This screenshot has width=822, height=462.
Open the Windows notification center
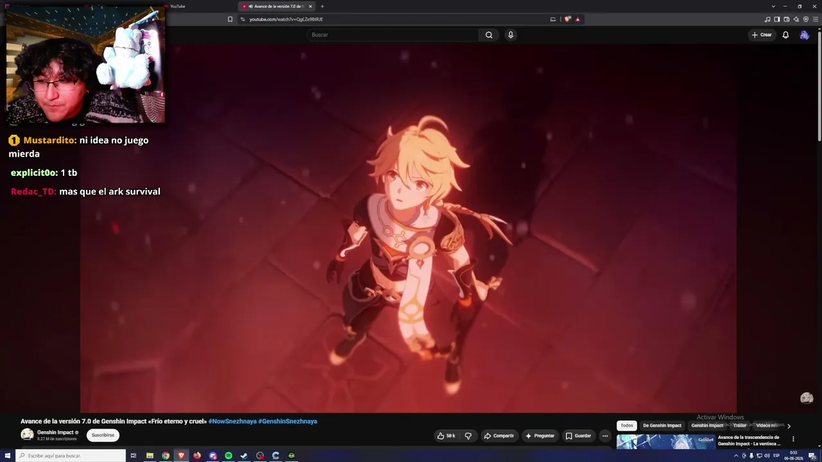tap(812, 456)
